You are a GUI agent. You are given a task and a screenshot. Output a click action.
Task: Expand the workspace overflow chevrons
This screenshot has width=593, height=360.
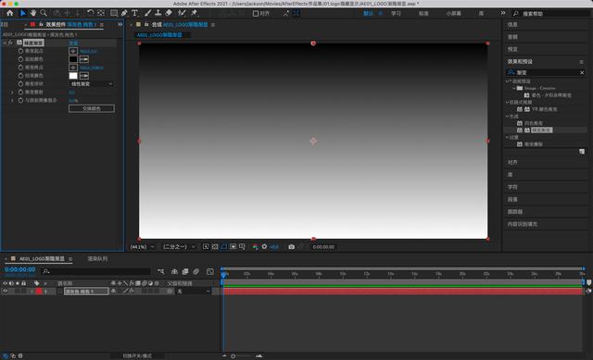503,13
